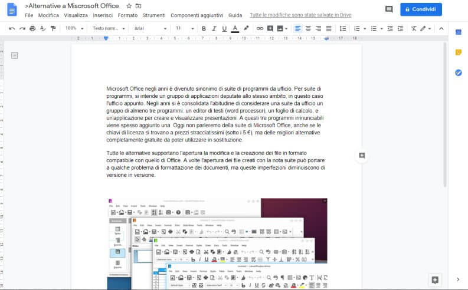Open the editing mode pencil menu
Image resolution: width=468 pixels, height=290 pixels.
pyautogui.click(x=426, y=29)
